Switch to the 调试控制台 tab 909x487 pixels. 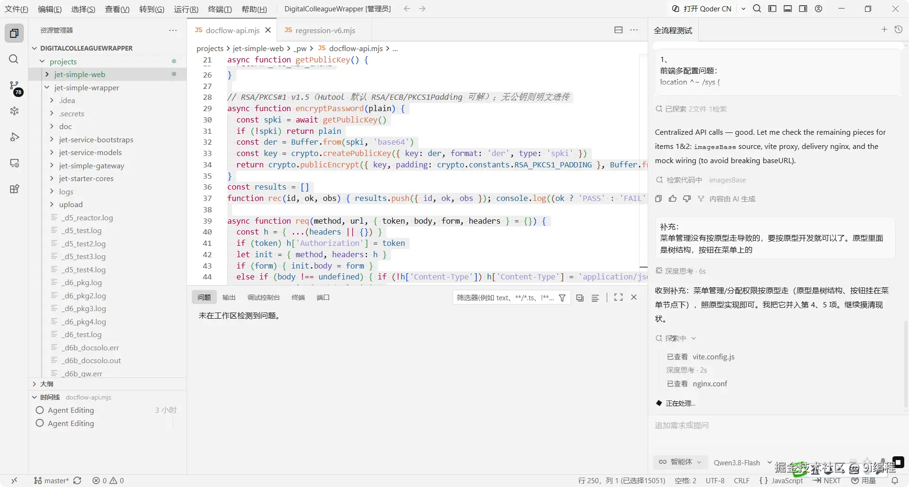point(263,297)
